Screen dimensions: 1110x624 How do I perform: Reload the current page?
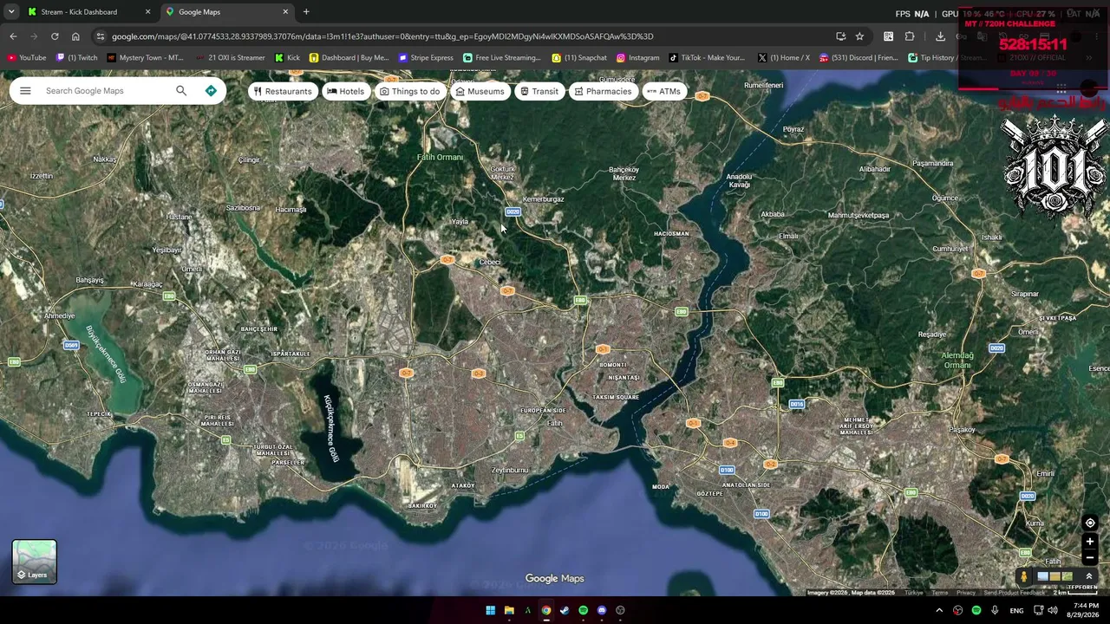55,36
